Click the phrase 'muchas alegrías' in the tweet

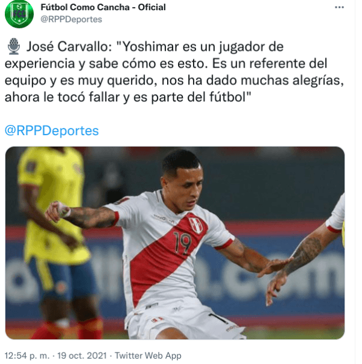point(292,80)
